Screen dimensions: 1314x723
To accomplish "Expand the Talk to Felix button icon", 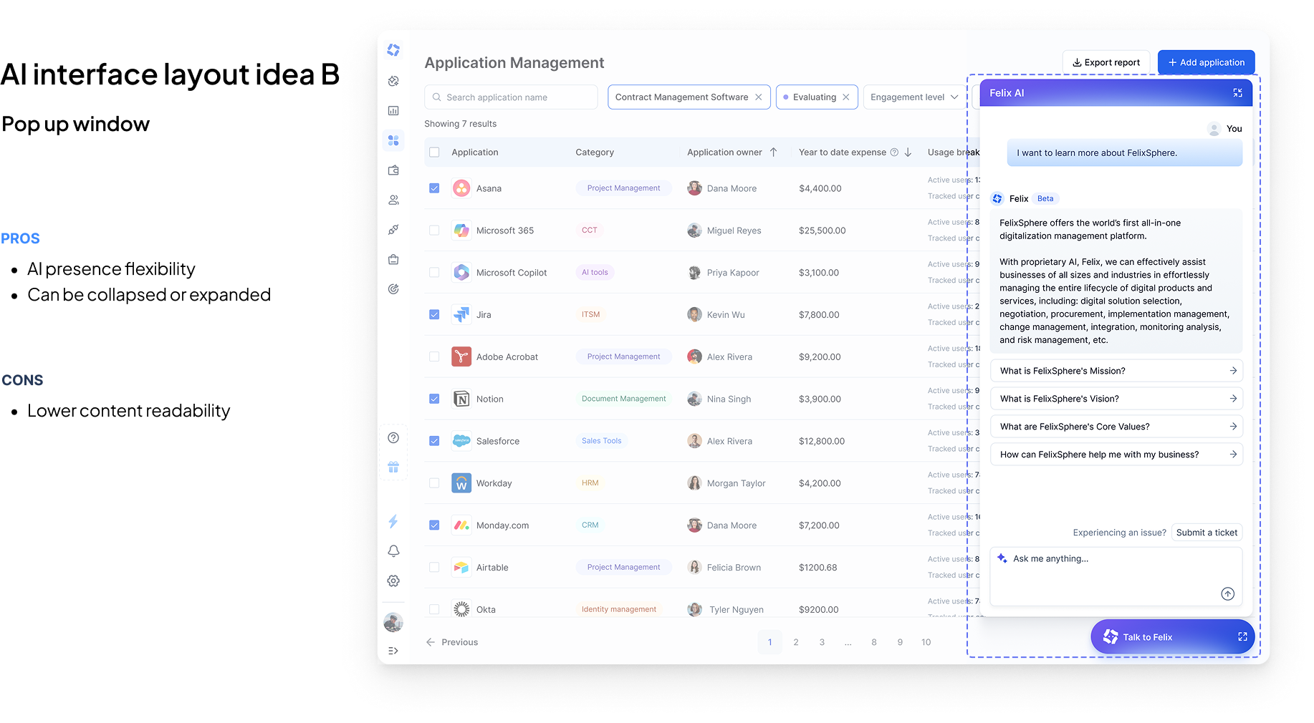I will click(x=1242, y=636).
